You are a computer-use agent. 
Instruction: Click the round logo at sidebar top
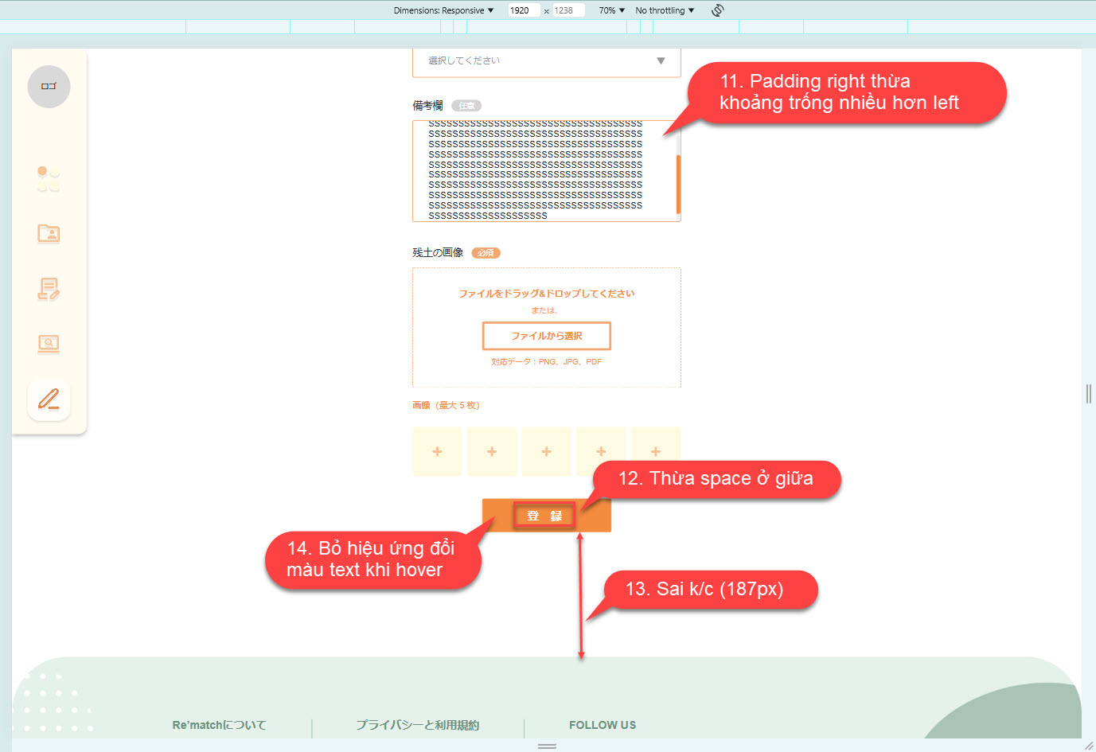[49, 87]
